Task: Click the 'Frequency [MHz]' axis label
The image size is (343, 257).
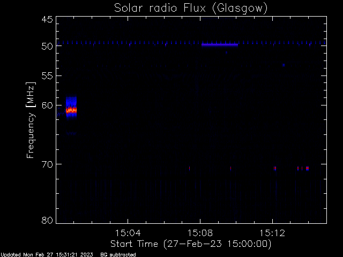Action: (31, 120)
